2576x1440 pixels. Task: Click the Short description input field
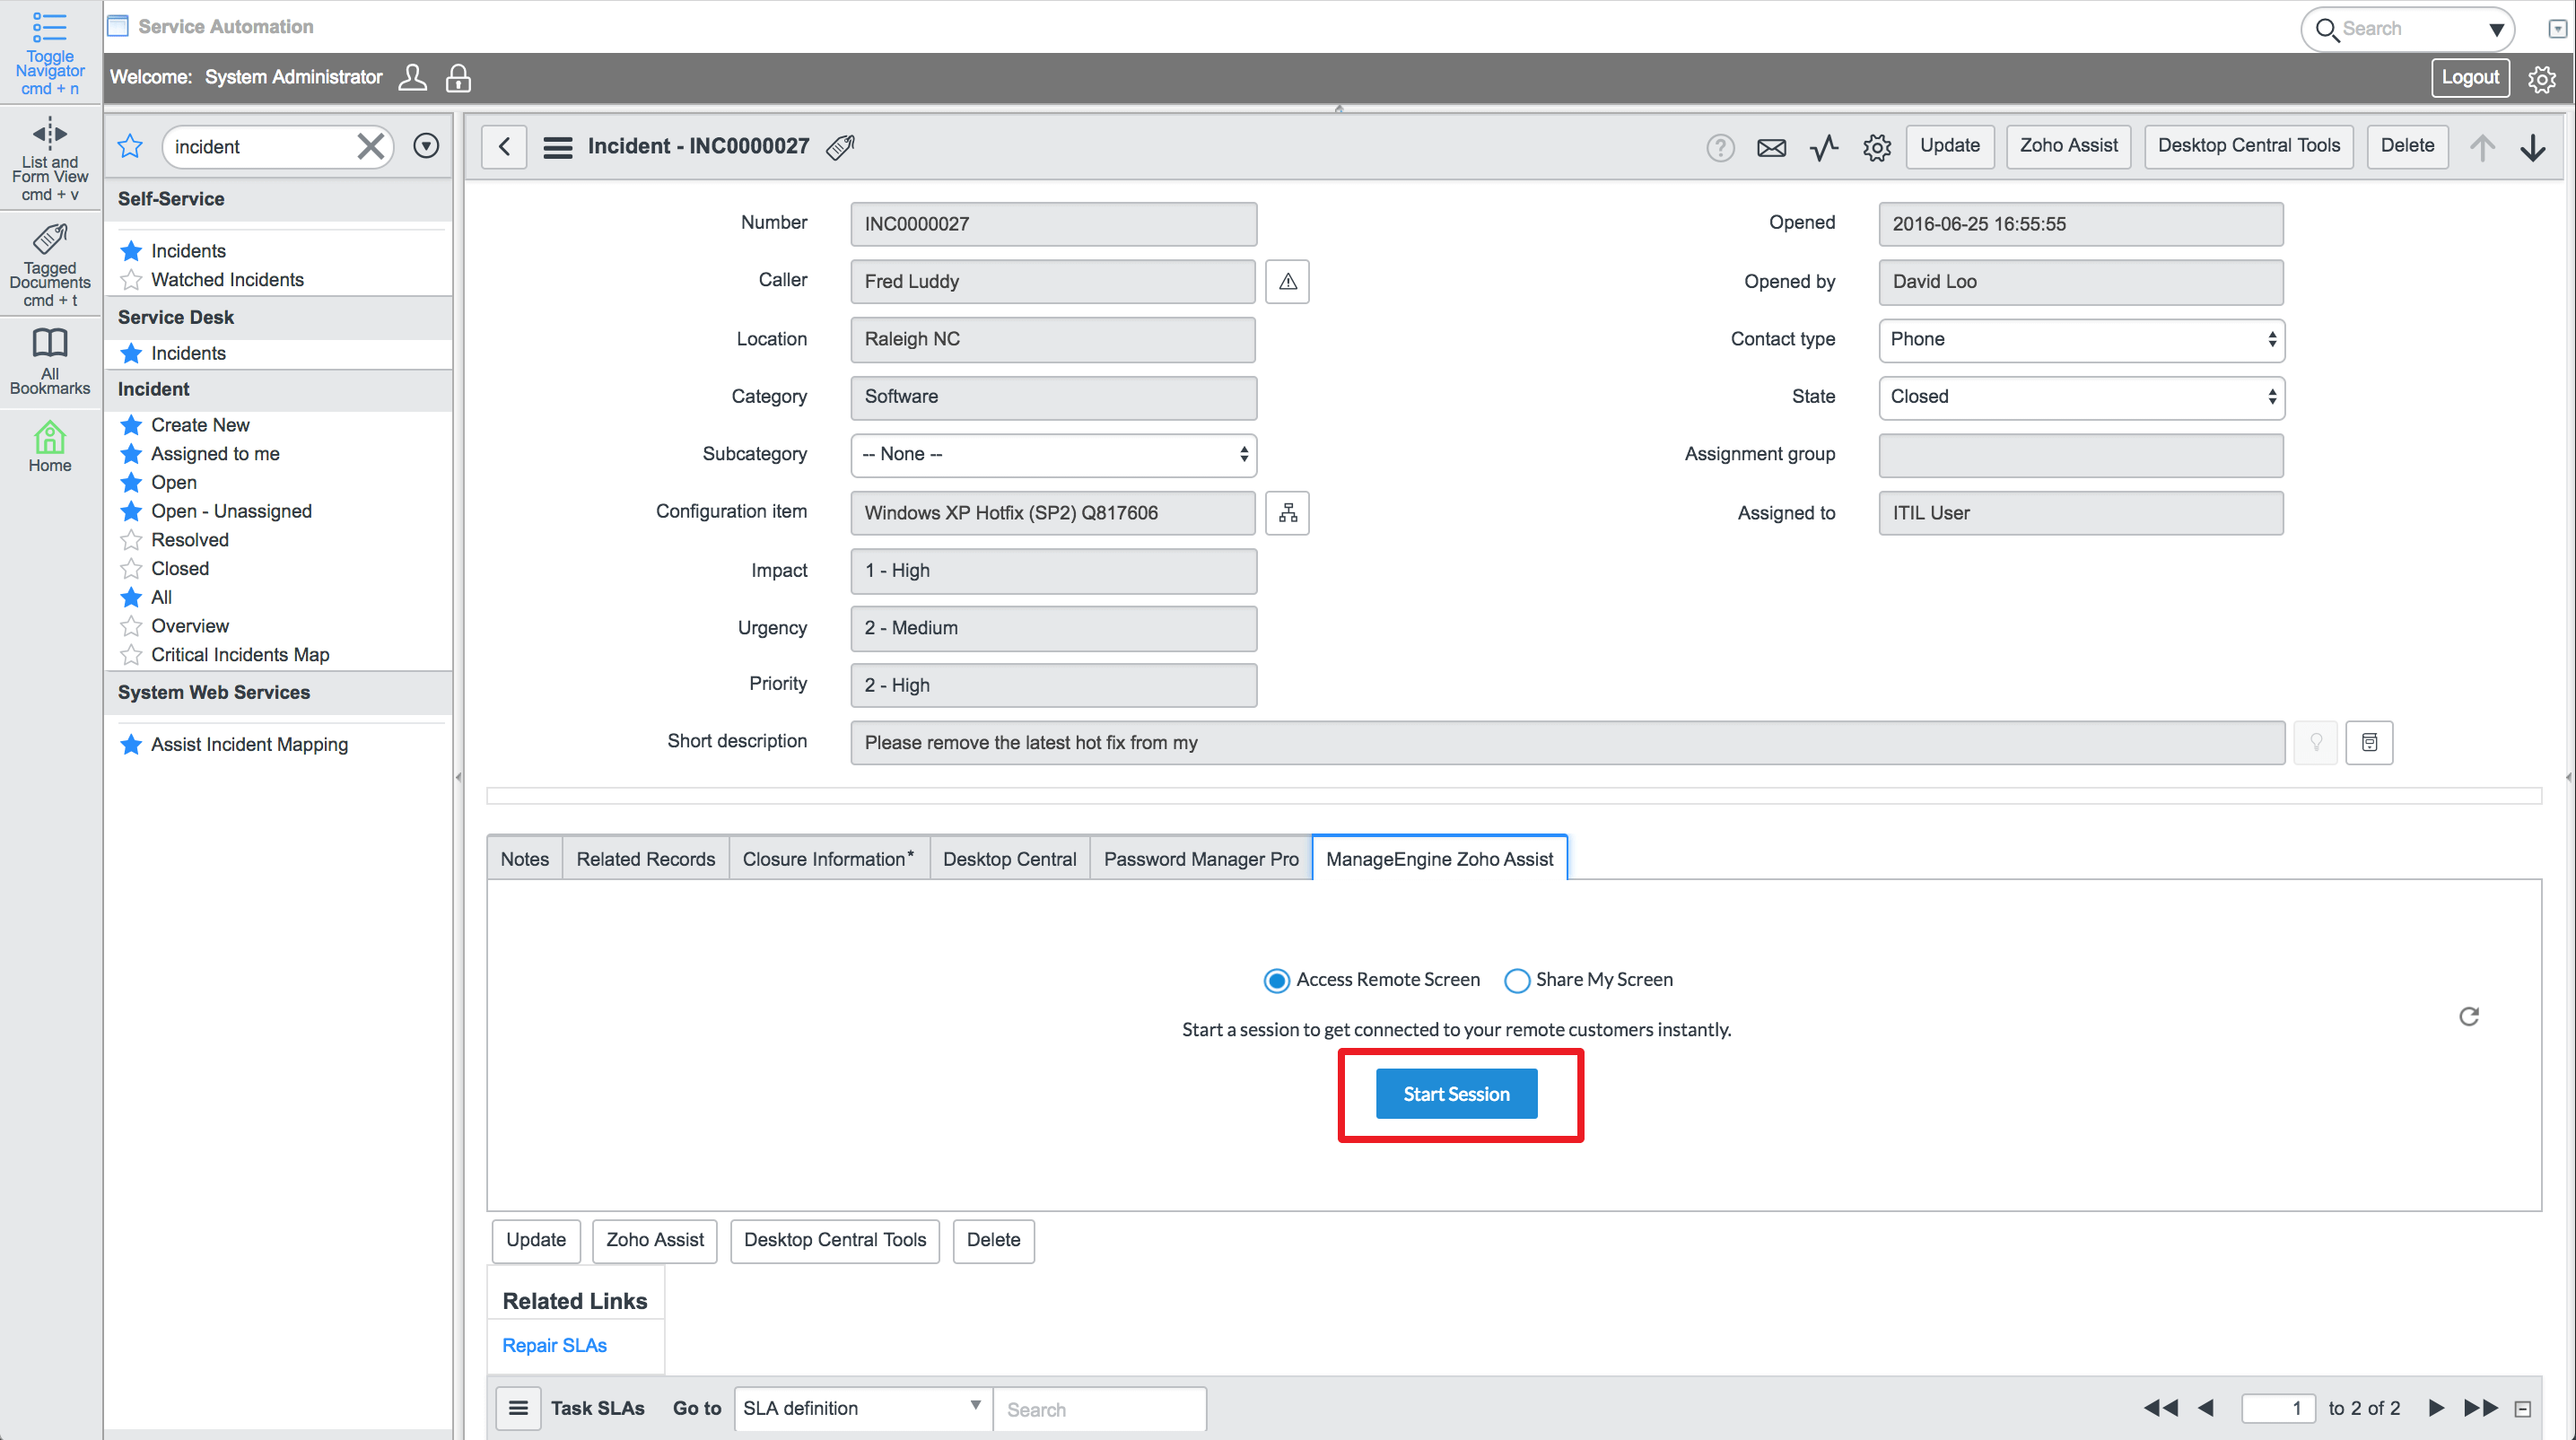(1566, 743)
